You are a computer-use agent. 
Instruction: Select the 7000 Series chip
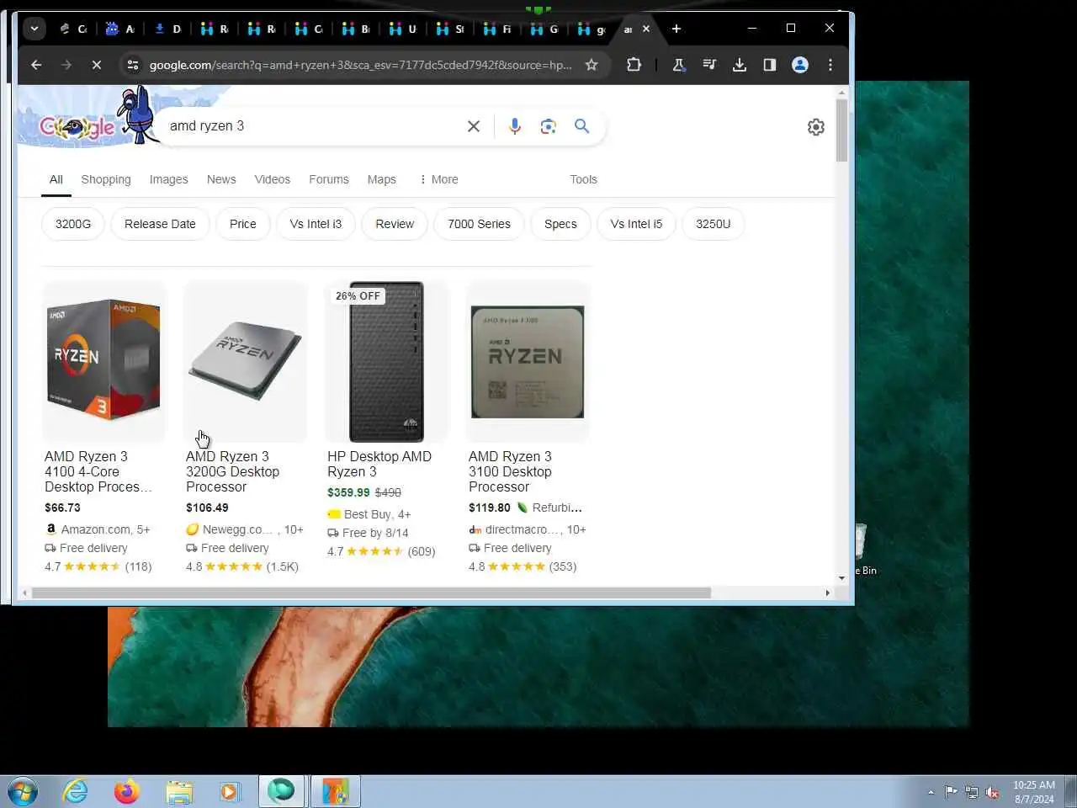pos(479,224)
